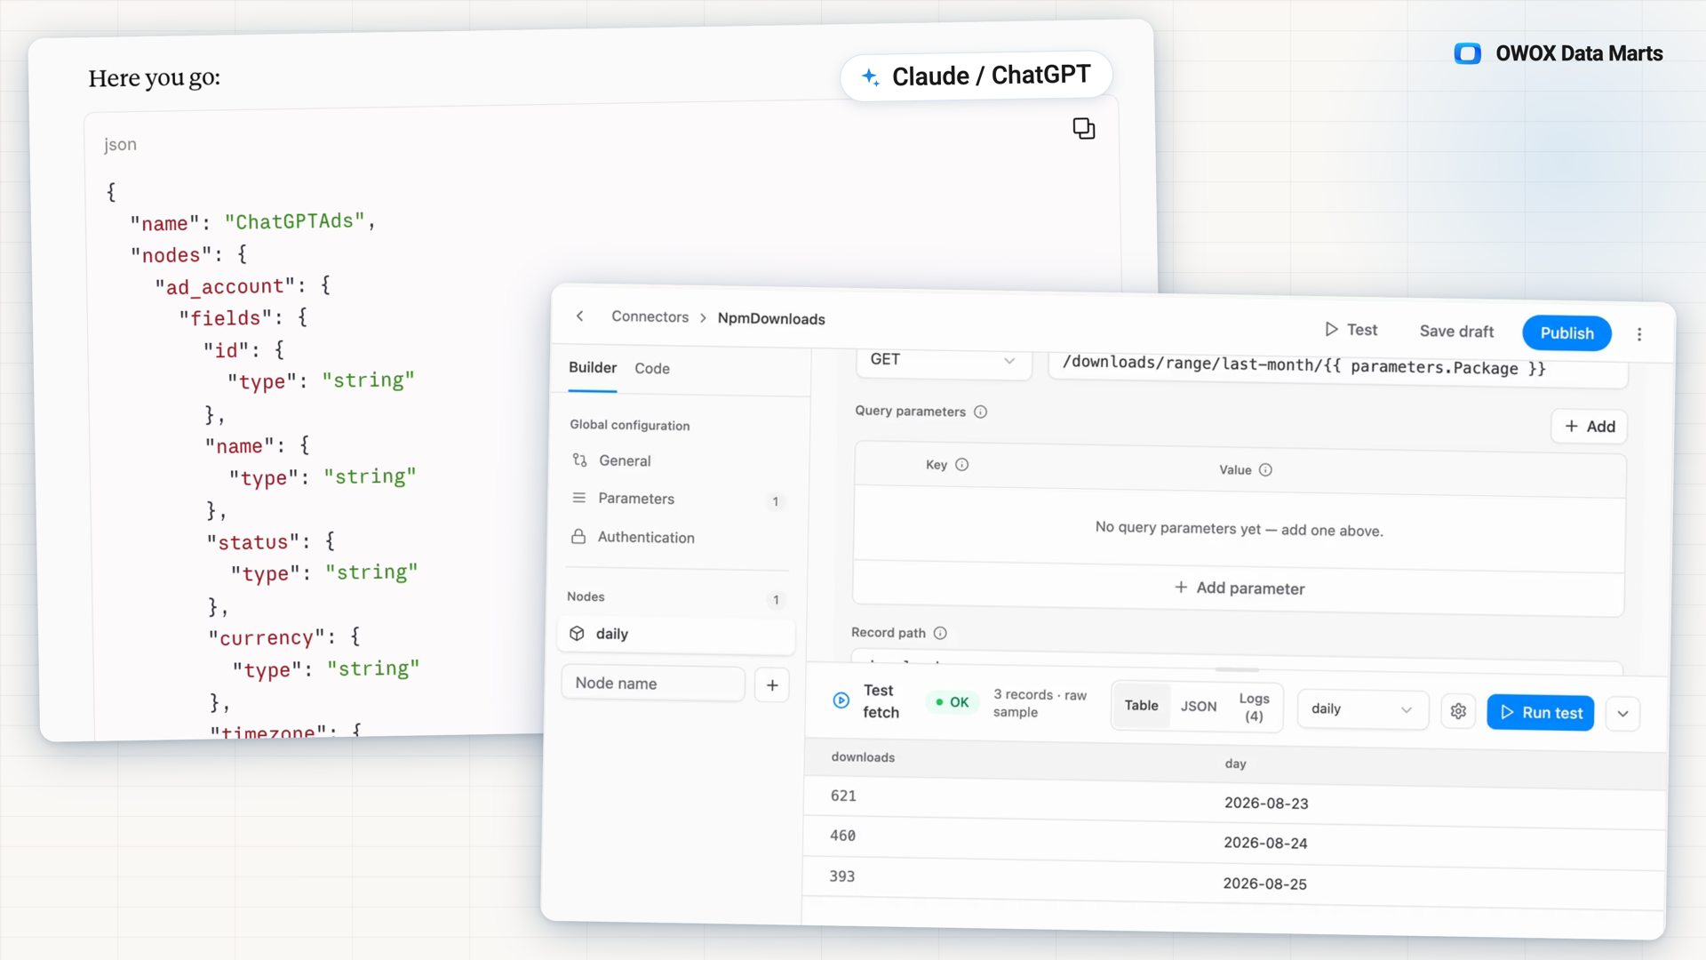
Task: Click the NpmDownloads breadcrumb title
Action: 771,319
